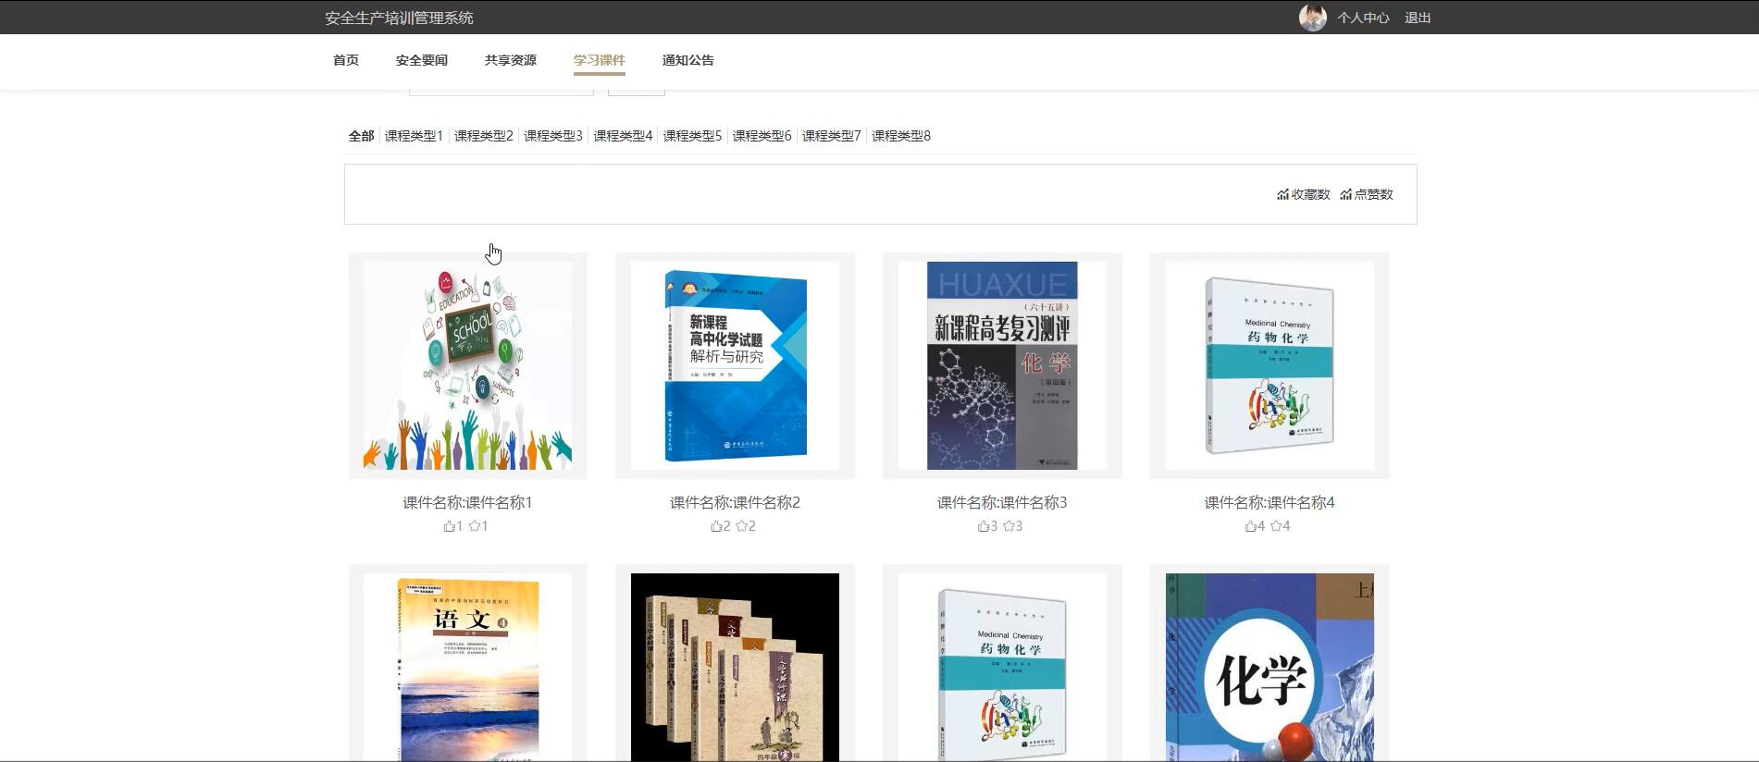Click star icon under 课件名称3
Viewport: 1759px width, 762px height.
(x=1009, y=526)
